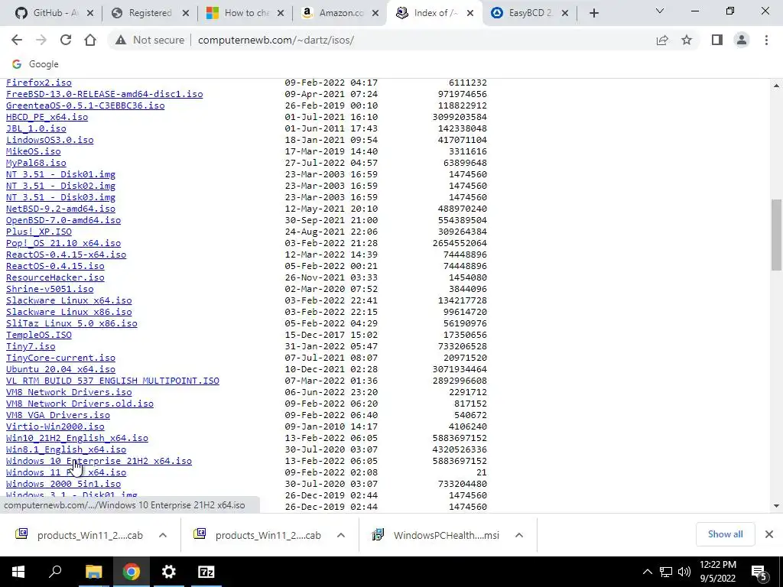The height and width of the screenshot is (587, 783).
Task: Open the Win8.1_English_x64.iso link
Action: coord(66,449)
